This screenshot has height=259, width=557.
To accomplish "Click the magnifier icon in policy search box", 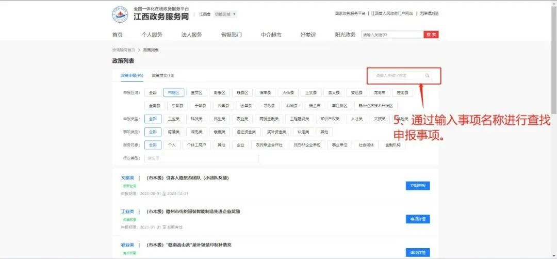I will click(x=428, y=75).
